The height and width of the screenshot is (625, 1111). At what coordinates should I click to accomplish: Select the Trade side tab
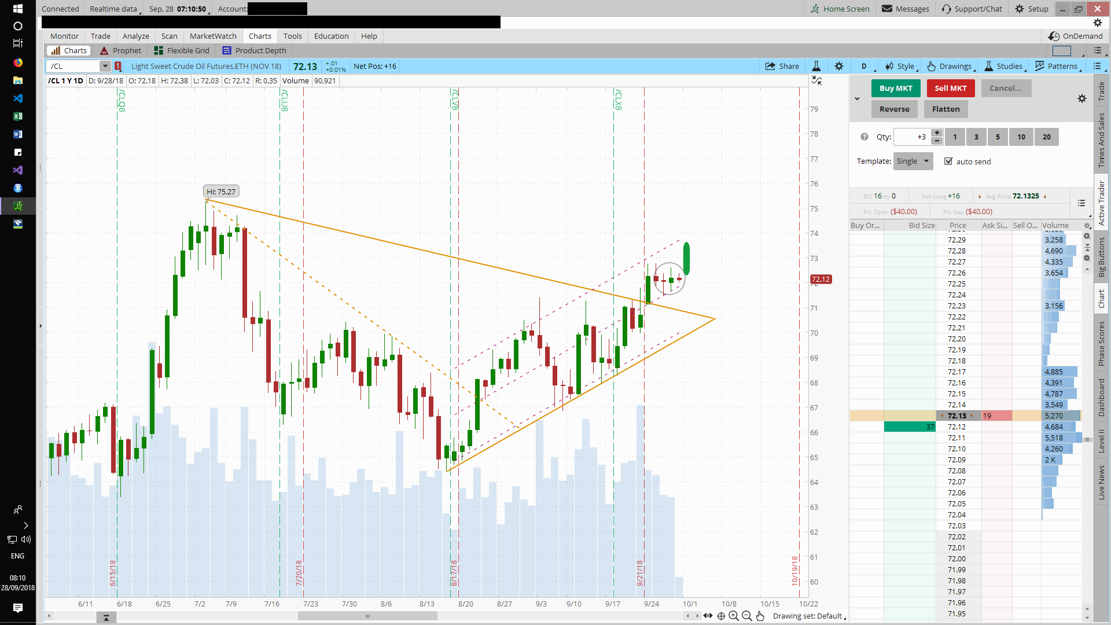coord(1102,91)
